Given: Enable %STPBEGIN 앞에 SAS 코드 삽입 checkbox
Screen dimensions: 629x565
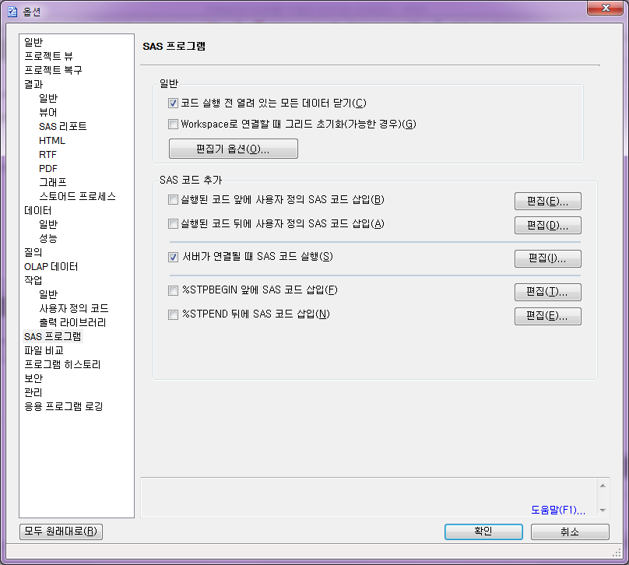Looking at the screenshot, I should pyautogui.click(x=173, y=290).
